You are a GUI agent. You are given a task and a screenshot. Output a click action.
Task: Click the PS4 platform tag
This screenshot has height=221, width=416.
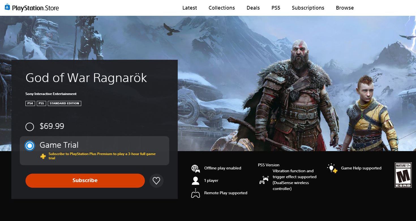click(x=30, y=103)
